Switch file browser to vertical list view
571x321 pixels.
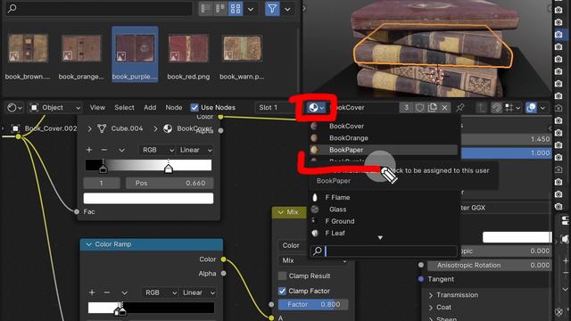tap(206, 9)
